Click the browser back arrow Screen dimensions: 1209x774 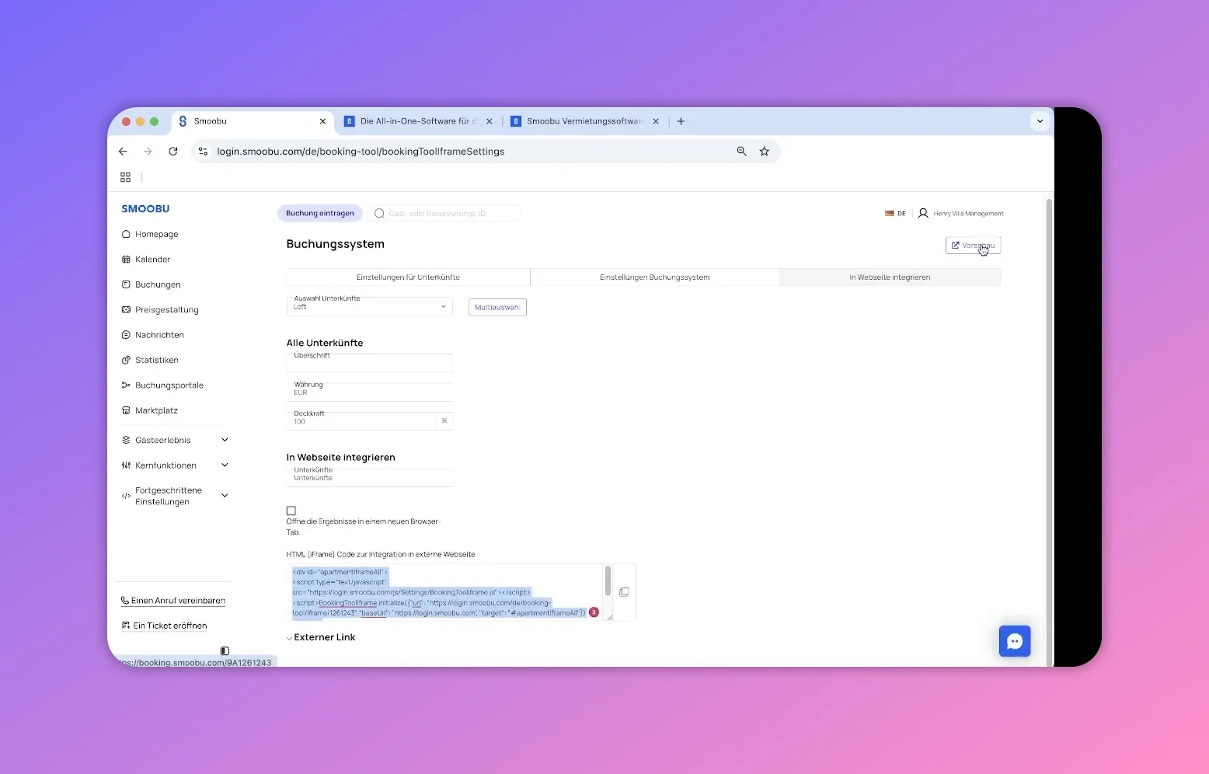pos(123,152)
